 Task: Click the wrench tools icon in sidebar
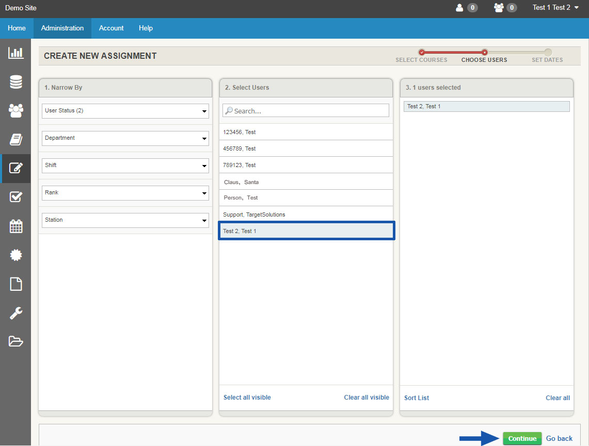click(x=15, y=312)
